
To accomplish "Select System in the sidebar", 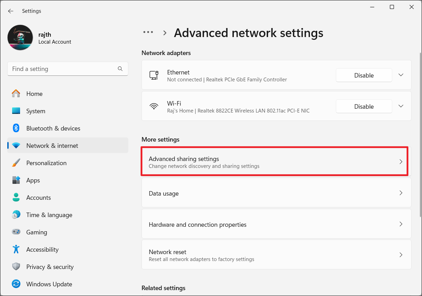I will point(36,111).
